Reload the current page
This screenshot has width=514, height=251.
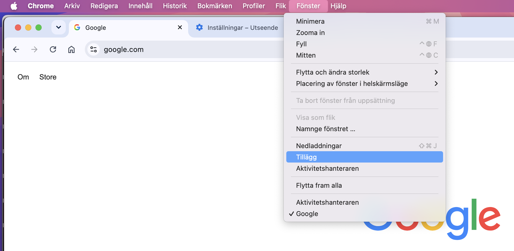53,49
